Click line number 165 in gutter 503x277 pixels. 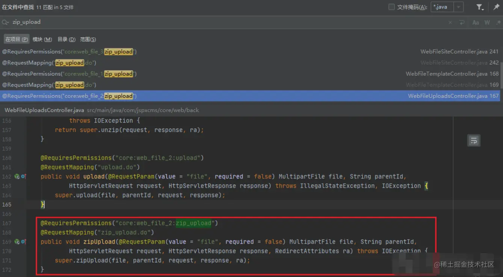pos(7,205)
